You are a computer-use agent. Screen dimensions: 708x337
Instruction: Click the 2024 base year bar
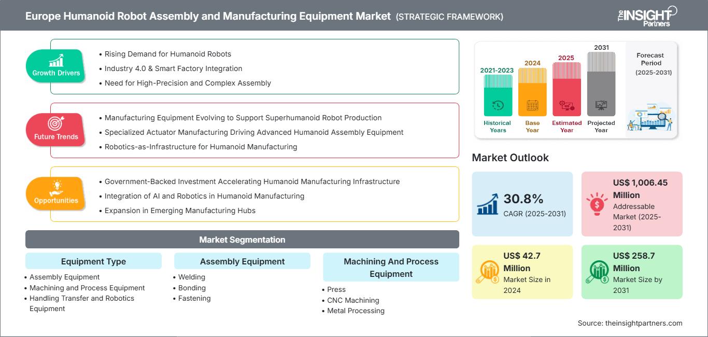[x=532, y=92]
